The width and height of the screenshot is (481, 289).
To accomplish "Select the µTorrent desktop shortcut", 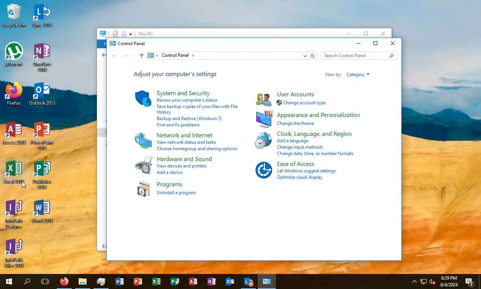I will pyautogui.click(x=14, y=55).
